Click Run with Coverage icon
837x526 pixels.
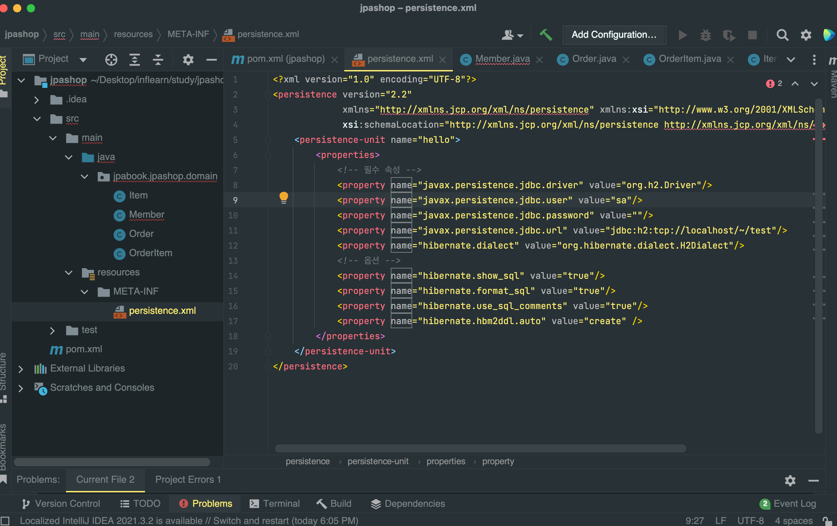pos(729,35)
